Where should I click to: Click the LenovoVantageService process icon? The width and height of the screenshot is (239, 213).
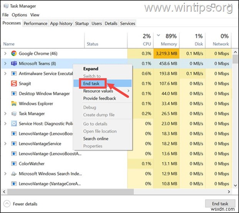click(14, 144)
